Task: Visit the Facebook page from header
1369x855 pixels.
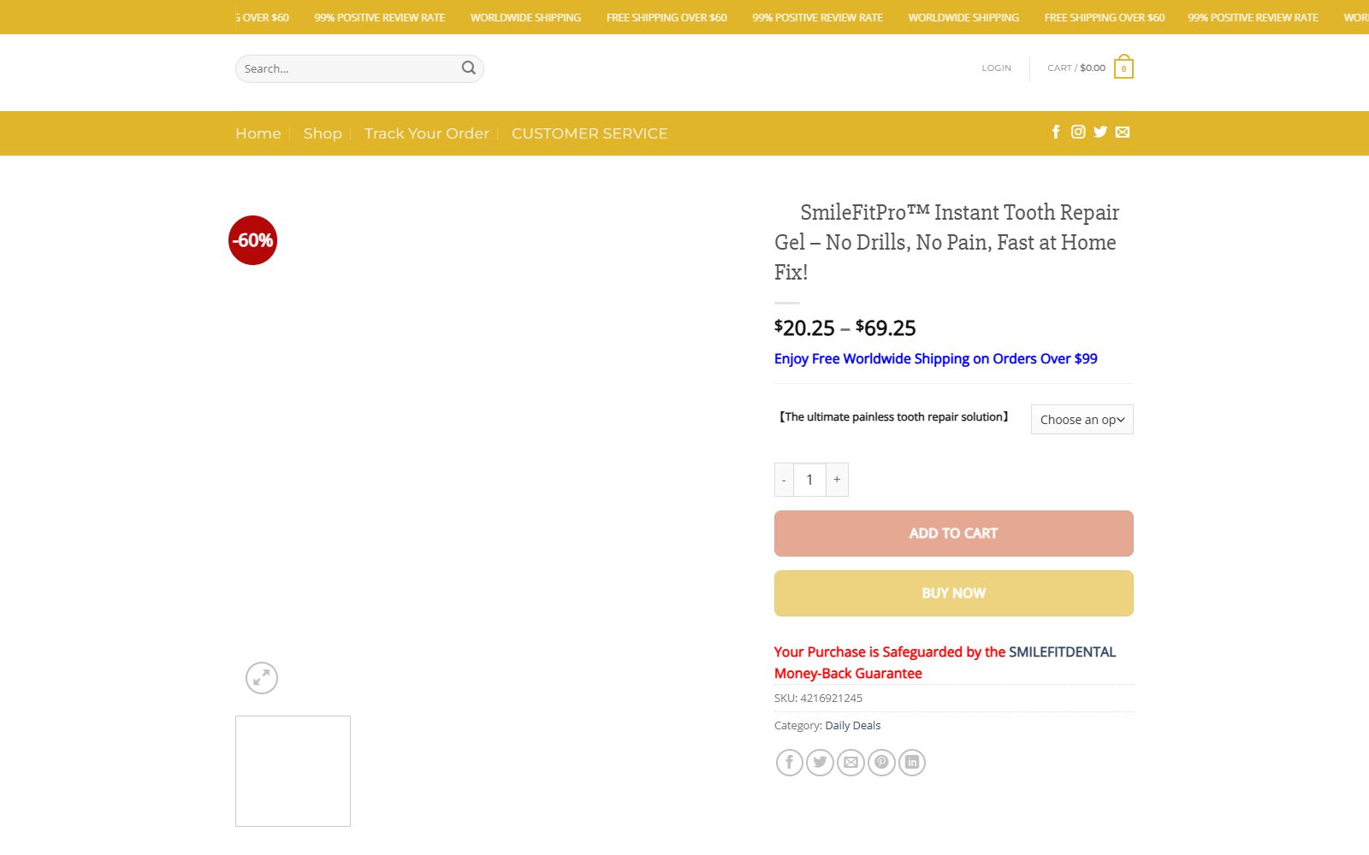Action: (x=1056, y=132)
